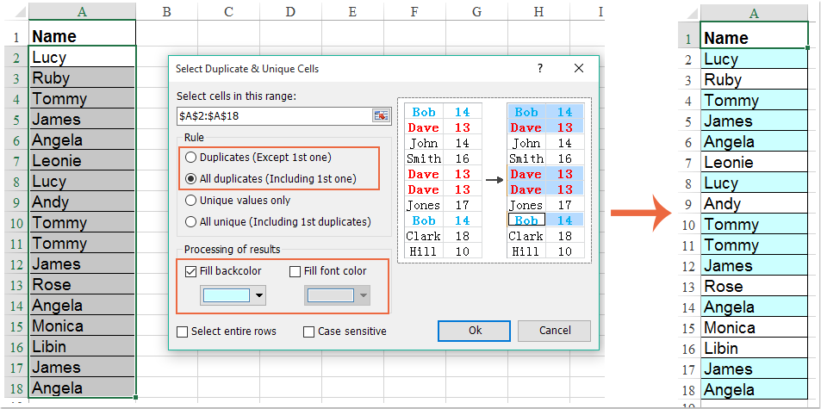Click Leonie in row 7 of result sheet
Image resolution: width=821 pixels, height=409 pixels.
[x=754, y=162]
